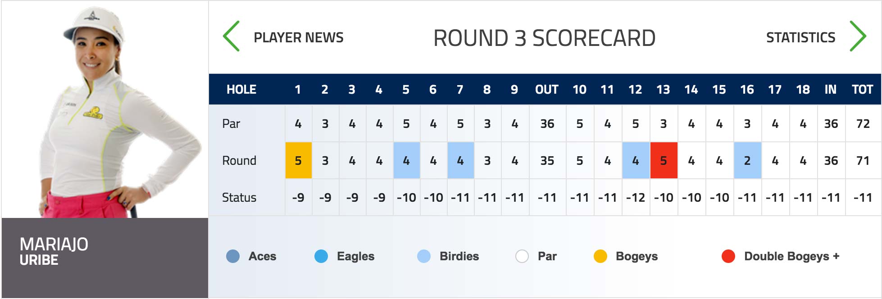Click the Round 3 Scorecard title
The height and width of the screenshot is (299, 882).
click(544, 38)
